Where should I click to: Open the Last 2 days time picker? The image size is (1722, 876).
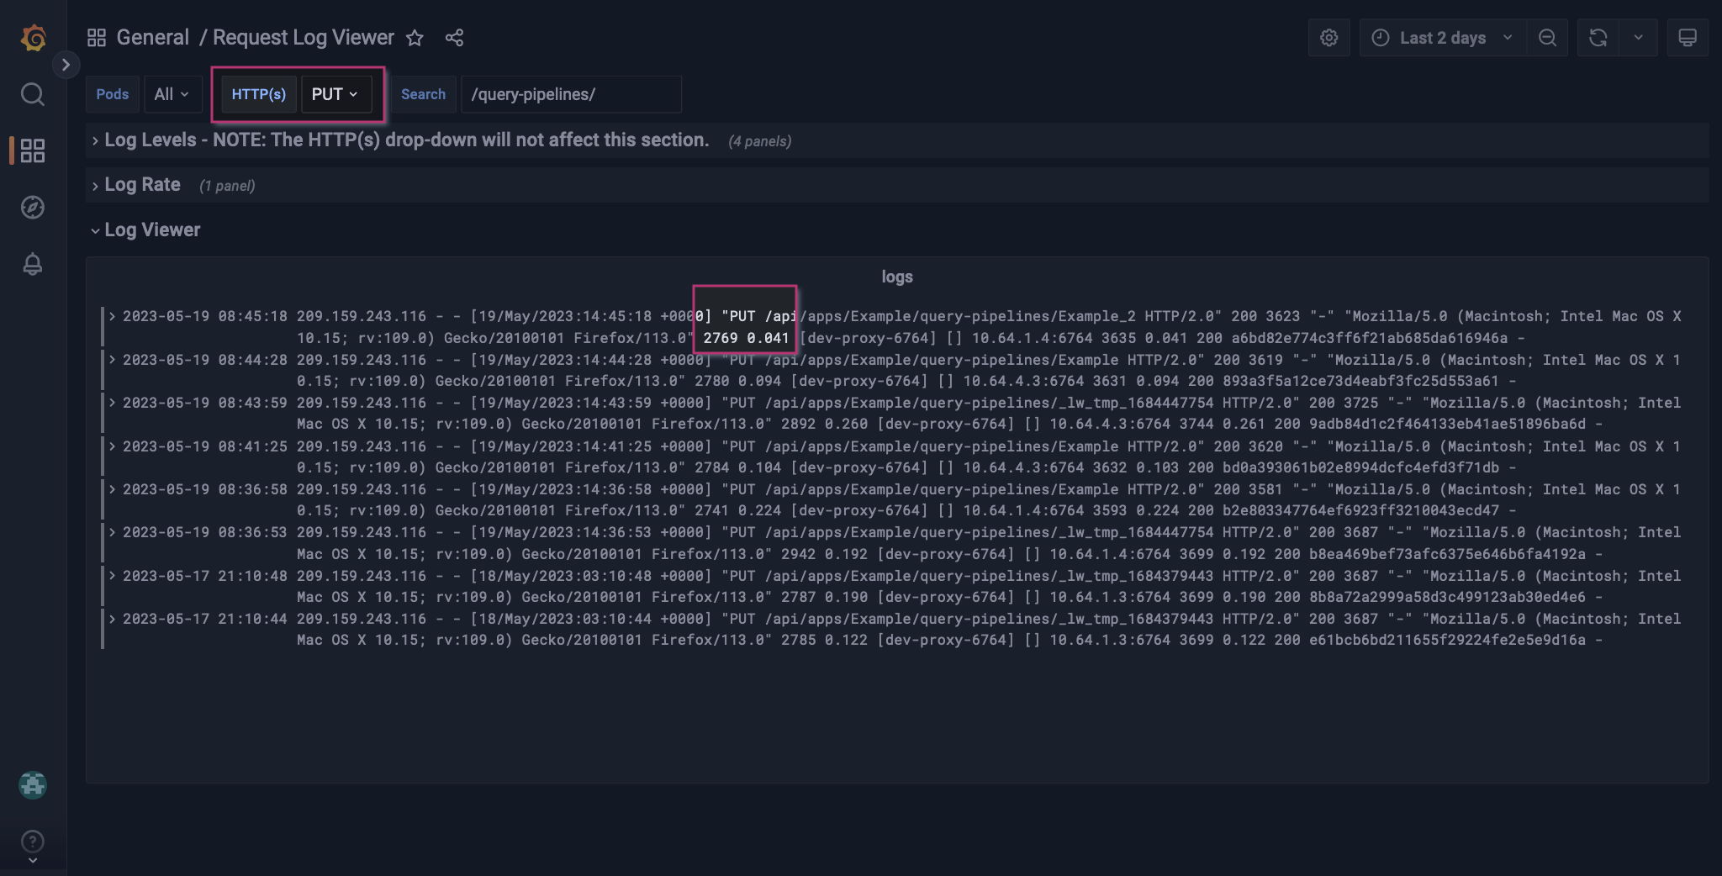click(x=1441, y=37)
